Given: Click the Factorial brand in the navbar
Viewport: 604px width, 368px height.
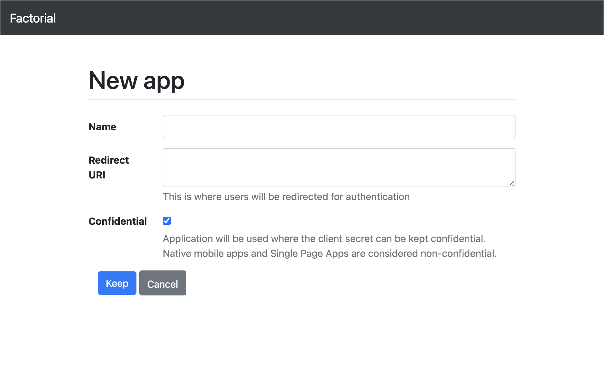Looking at the screenshot, I should pyautogui.click(x=33, y=18).
